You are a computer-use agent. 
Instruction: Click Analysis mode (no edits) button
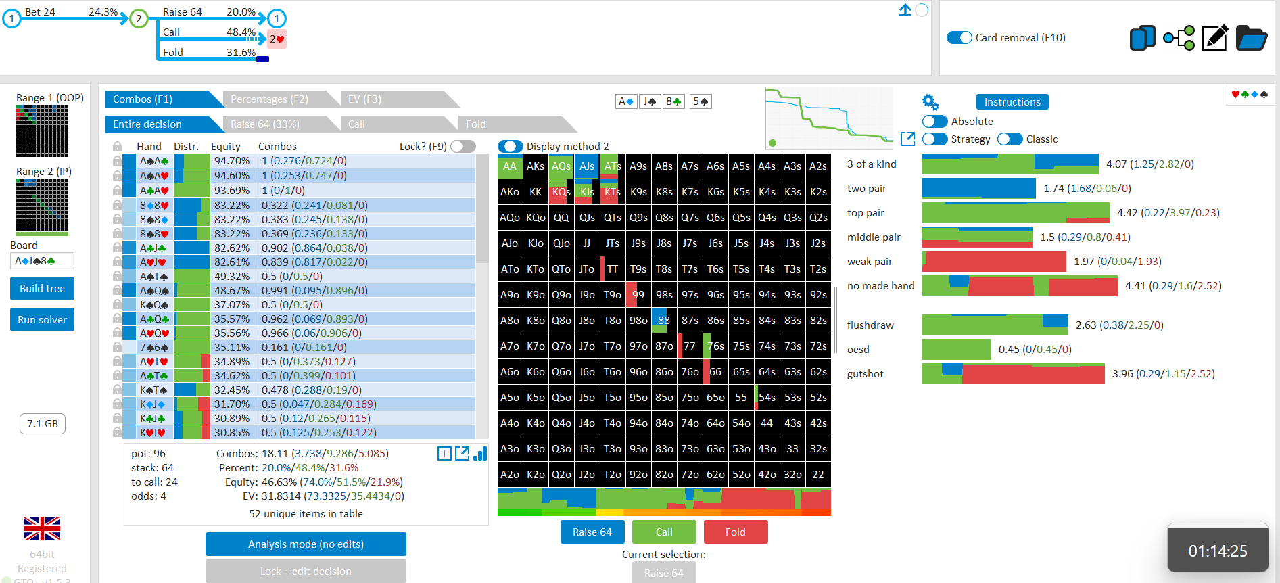(306, 544)
